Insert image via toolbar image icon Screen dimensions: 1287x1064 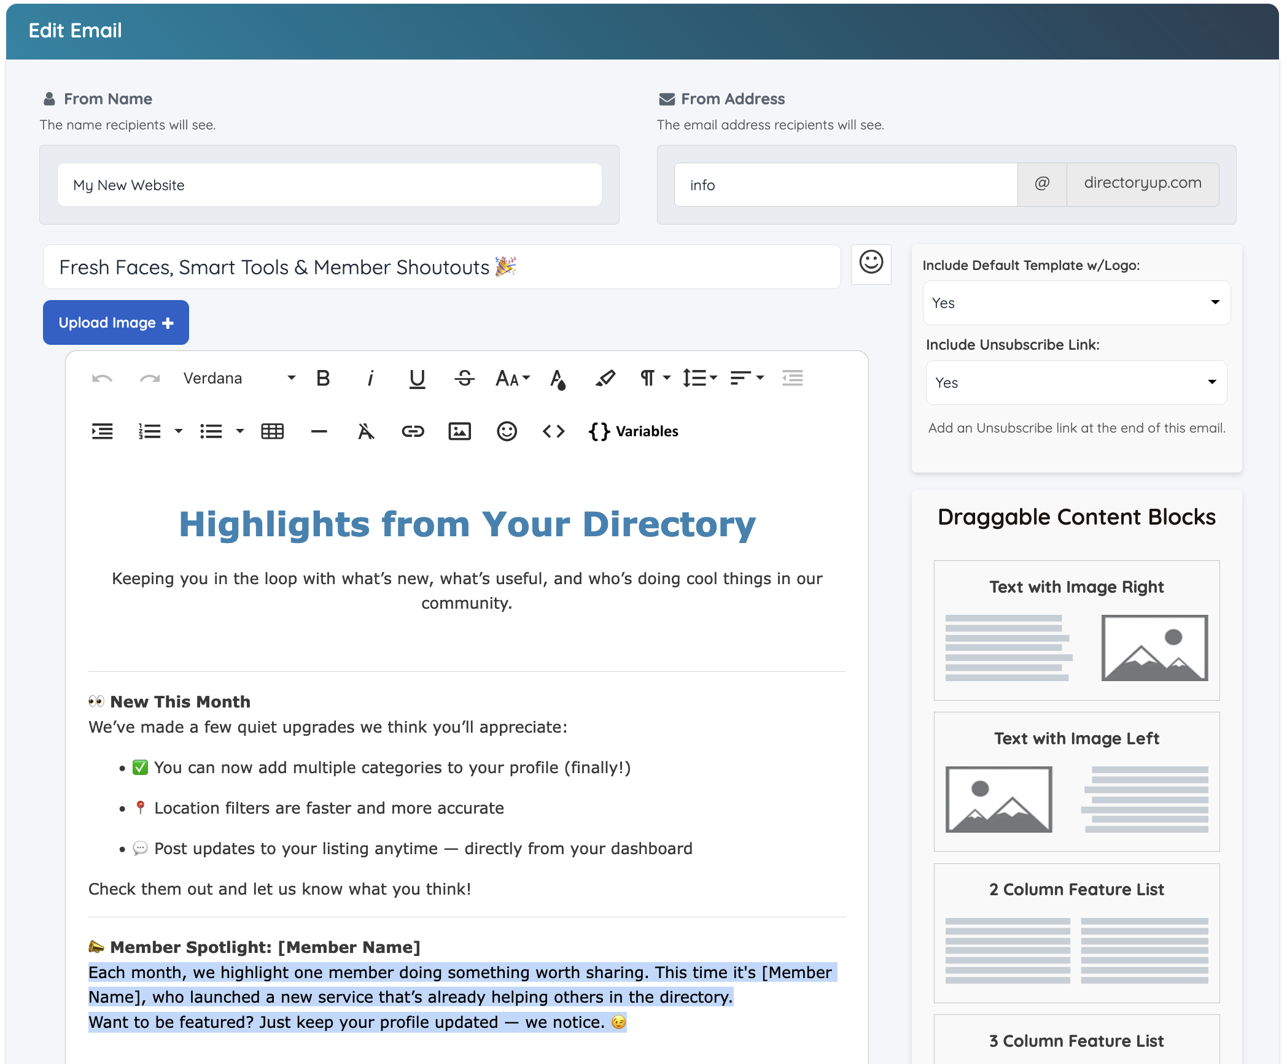459,431
